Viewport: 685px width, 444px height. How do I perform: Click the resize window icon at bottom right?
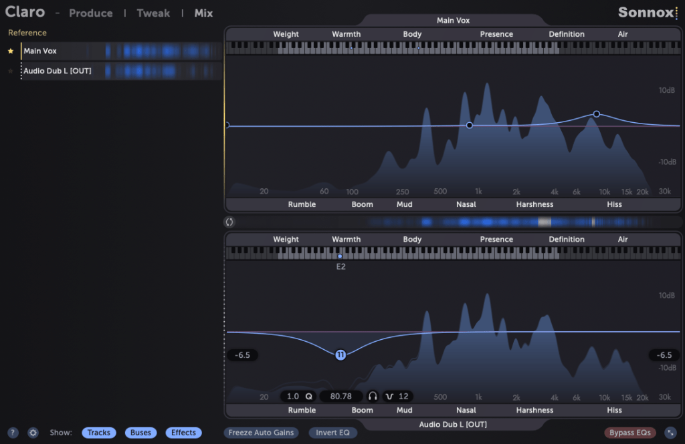670,433
